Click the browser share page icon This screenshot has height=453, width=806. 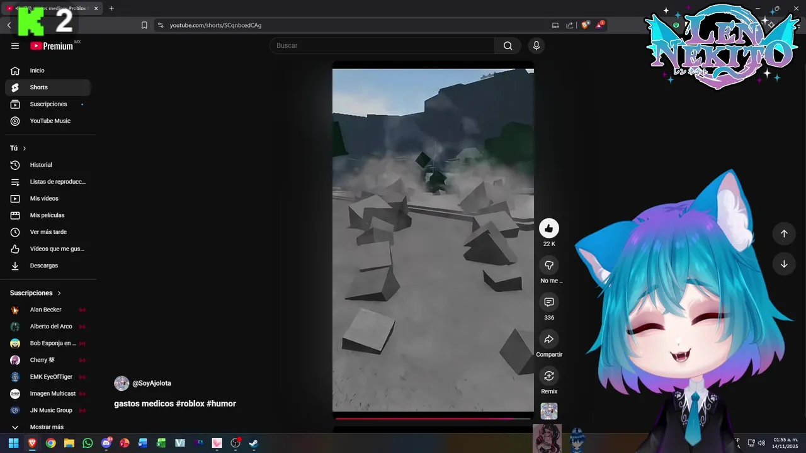pos(570,25)
